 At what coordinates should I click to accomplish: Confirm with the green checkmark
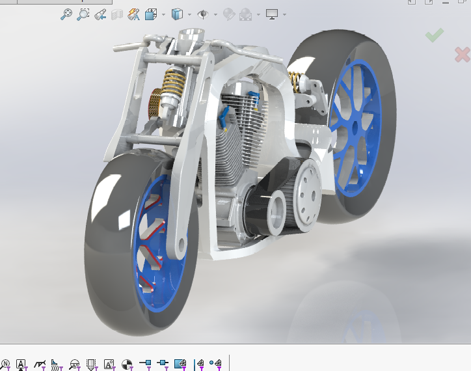pos(435,34)
